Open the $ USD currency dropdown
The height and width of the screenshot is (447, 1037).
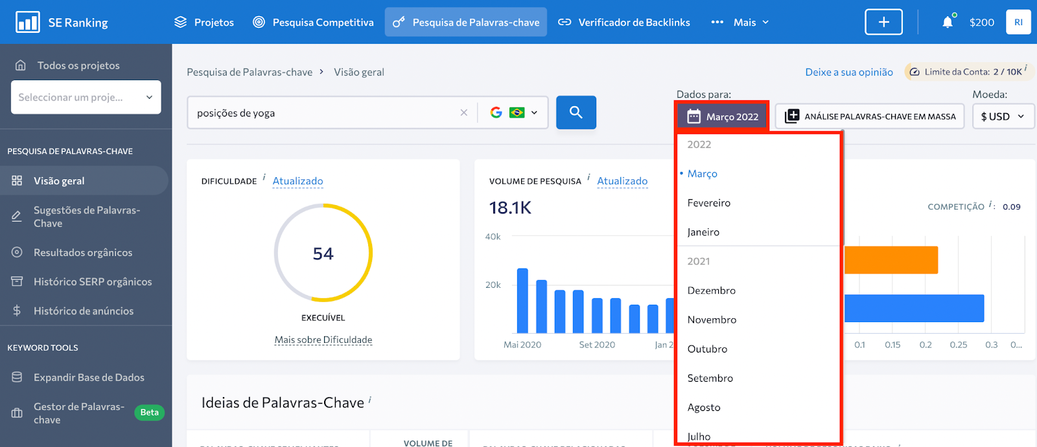coord(1003,116)
